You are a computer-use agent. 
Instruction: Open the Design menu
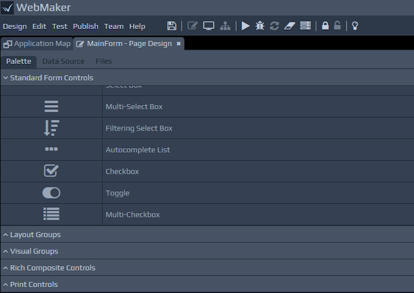click(x=15, y=27)
